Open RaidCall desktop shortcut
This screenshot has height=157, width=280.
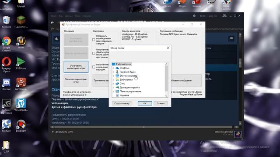(x=7, y=126)
